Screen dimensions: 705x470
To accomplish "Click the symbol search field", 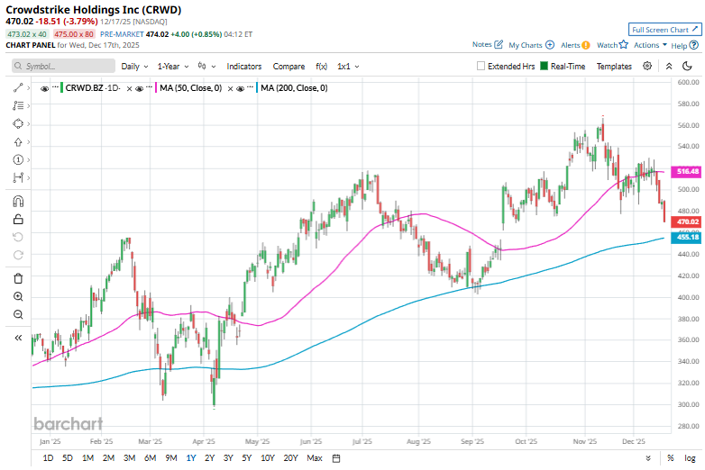I will click(x=65, y=67).
